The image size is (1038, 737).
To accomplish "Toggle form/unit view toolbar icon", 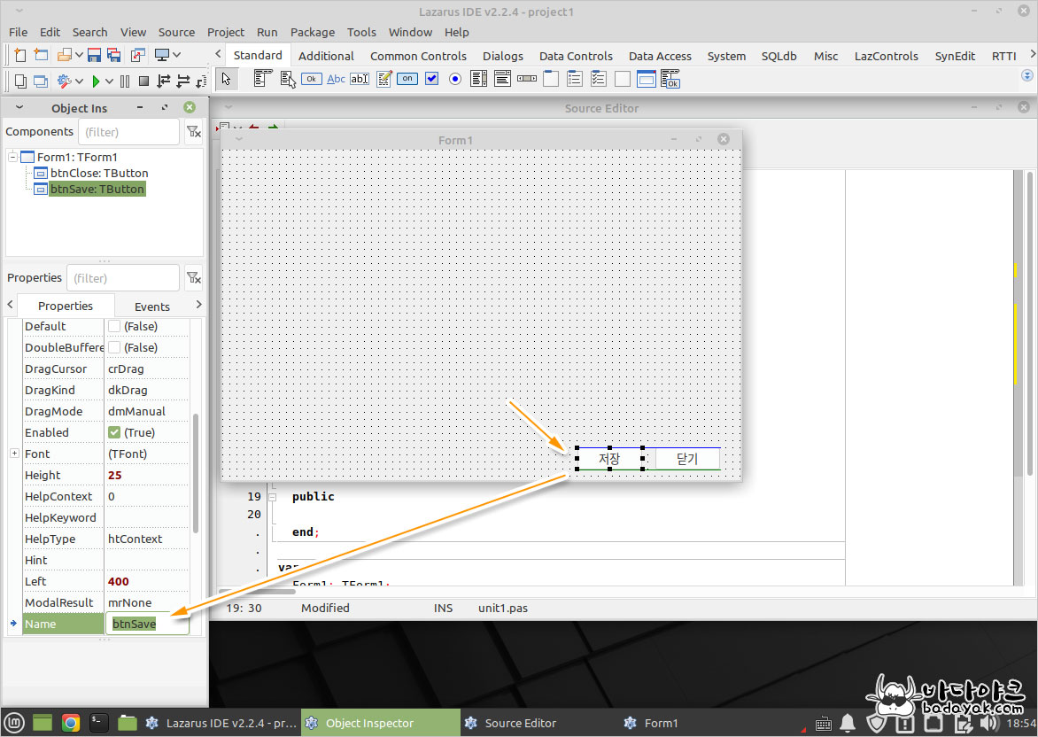I will (x=137, y=55).
